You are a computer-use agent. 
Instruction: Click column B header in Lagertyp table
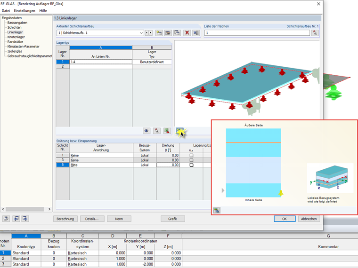click(152, 47)
